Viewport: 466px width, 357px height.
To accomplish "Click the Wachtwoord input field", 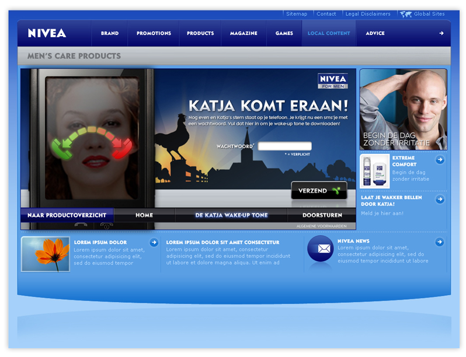I will pos(285,146).
